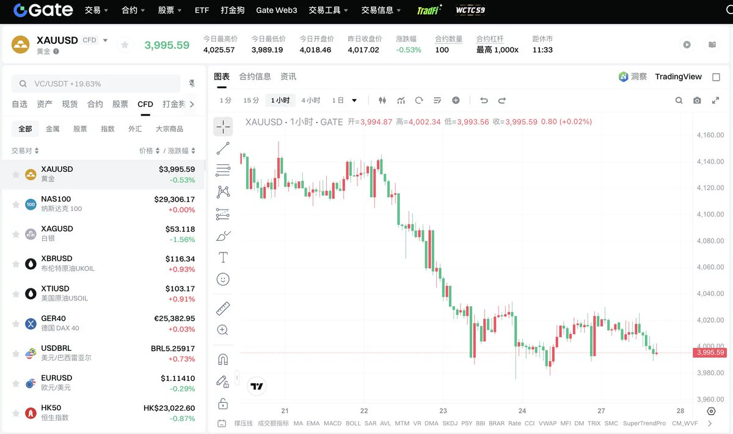The height and width of the screenshot is (434, 733).
Task: Choose the 4小时 timeframe button
Action: click(310, 100)
